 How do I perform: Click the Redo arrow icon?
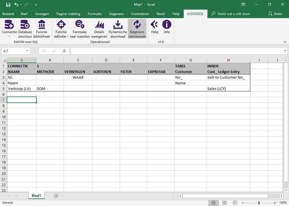[26, 5]
